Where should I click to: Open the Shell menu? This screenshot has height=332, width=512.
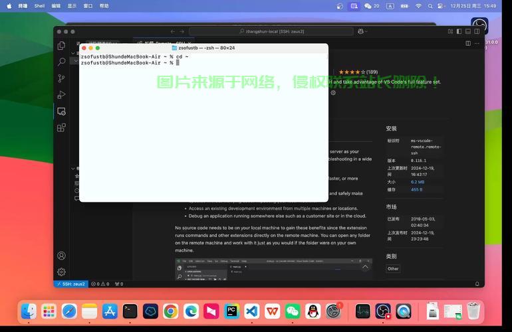point(39,6)
